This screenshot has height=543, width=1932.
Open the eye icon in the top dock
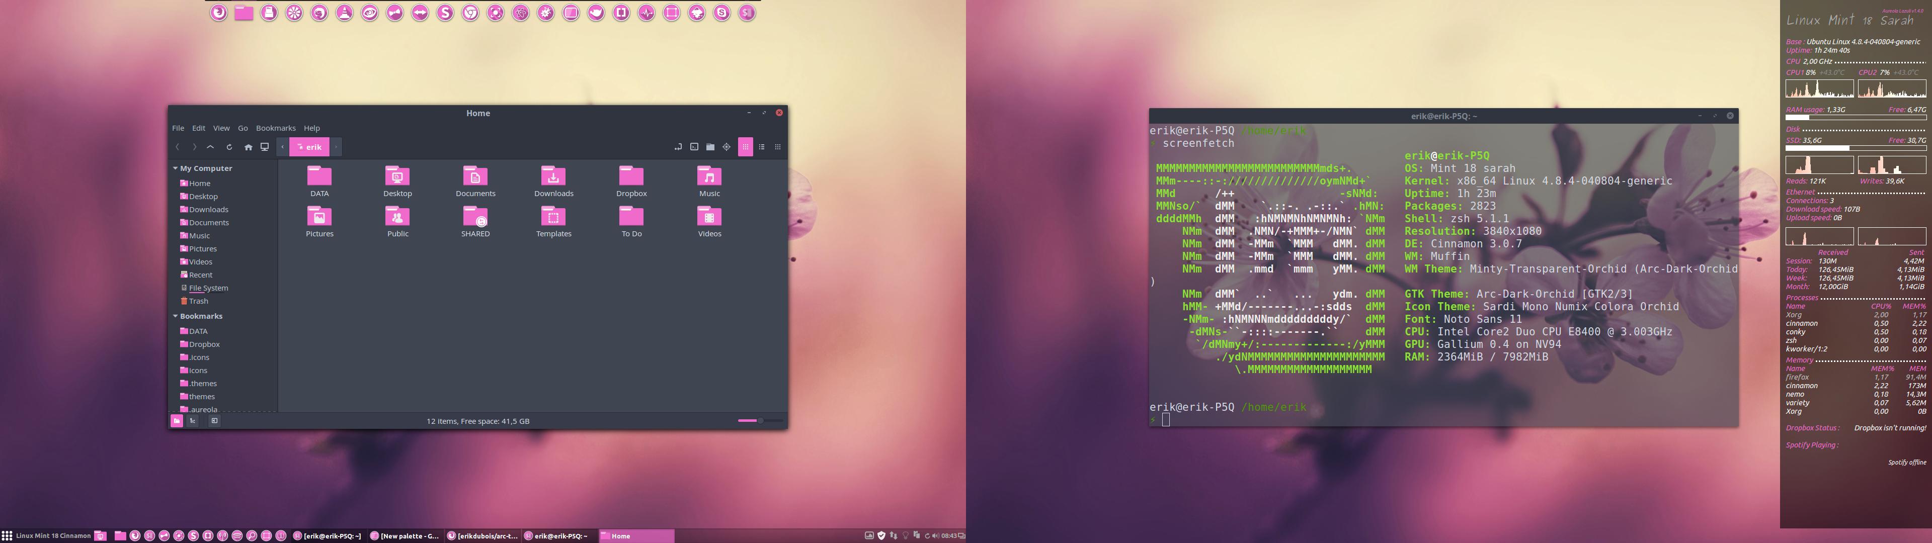[370, 13]
